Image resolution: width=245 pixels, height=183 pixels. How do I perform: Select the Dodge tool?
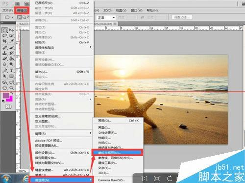(11, 64)
